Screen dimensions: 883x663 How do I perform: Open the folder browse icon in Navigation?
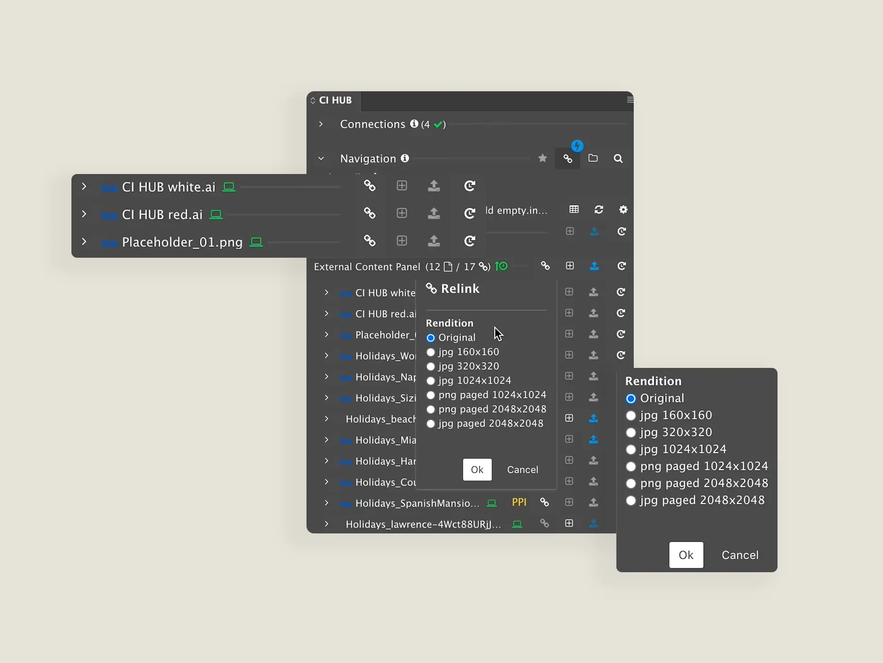pos(593,158)
